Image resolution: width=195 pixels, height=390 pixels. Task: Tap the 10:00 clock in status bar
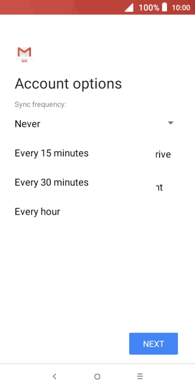coord(181,8)
